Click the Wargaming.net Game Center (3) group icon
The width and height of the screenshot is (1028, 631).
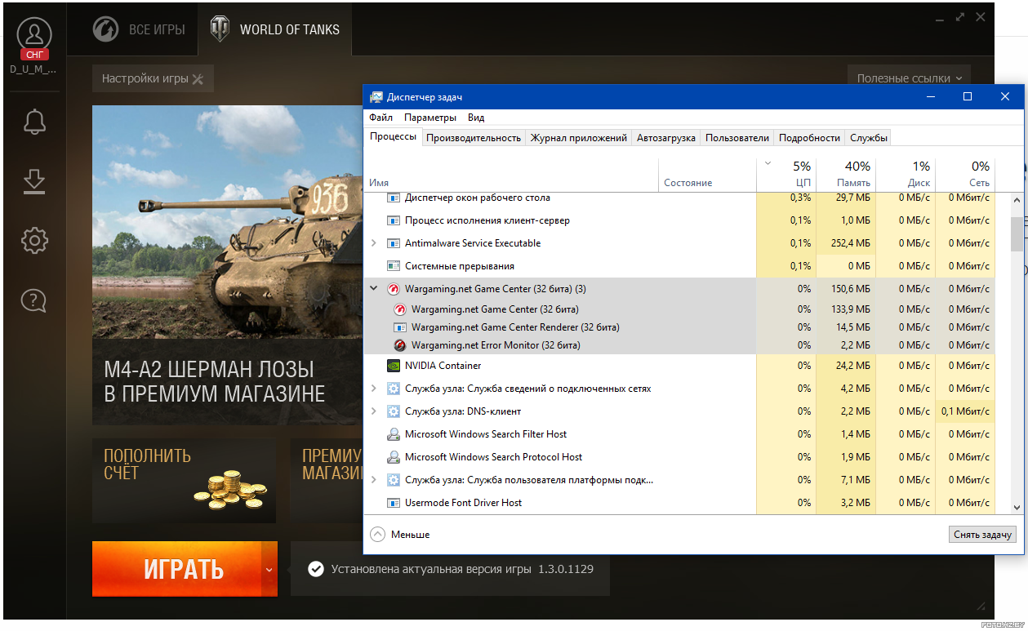[393, 289]
